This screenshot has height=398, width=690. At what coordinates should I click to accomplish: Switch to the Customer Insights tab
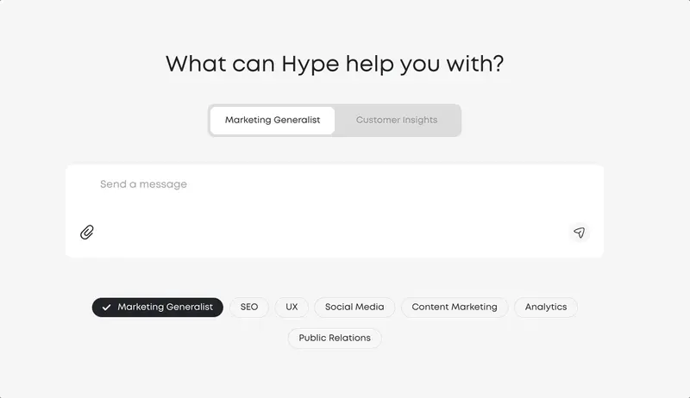(397, 121)
